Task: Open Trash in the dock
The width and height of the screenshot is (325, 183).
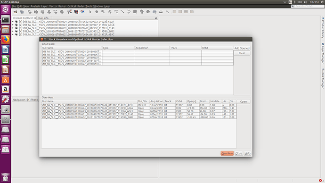Action: [x=5, y=177]
